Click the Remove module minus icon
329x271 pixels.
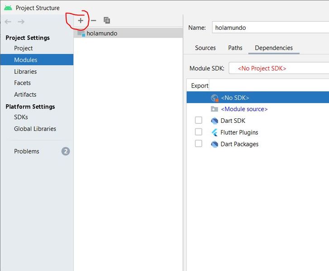[x=94, y=20]
